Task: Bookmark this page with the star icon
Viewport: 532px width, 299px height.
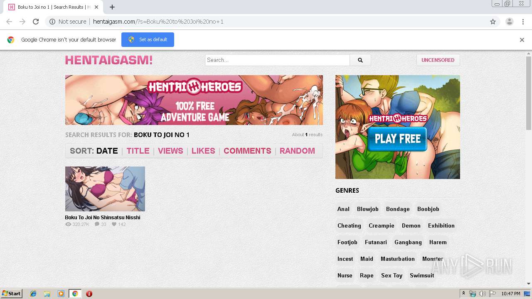Action: point(493,22)
